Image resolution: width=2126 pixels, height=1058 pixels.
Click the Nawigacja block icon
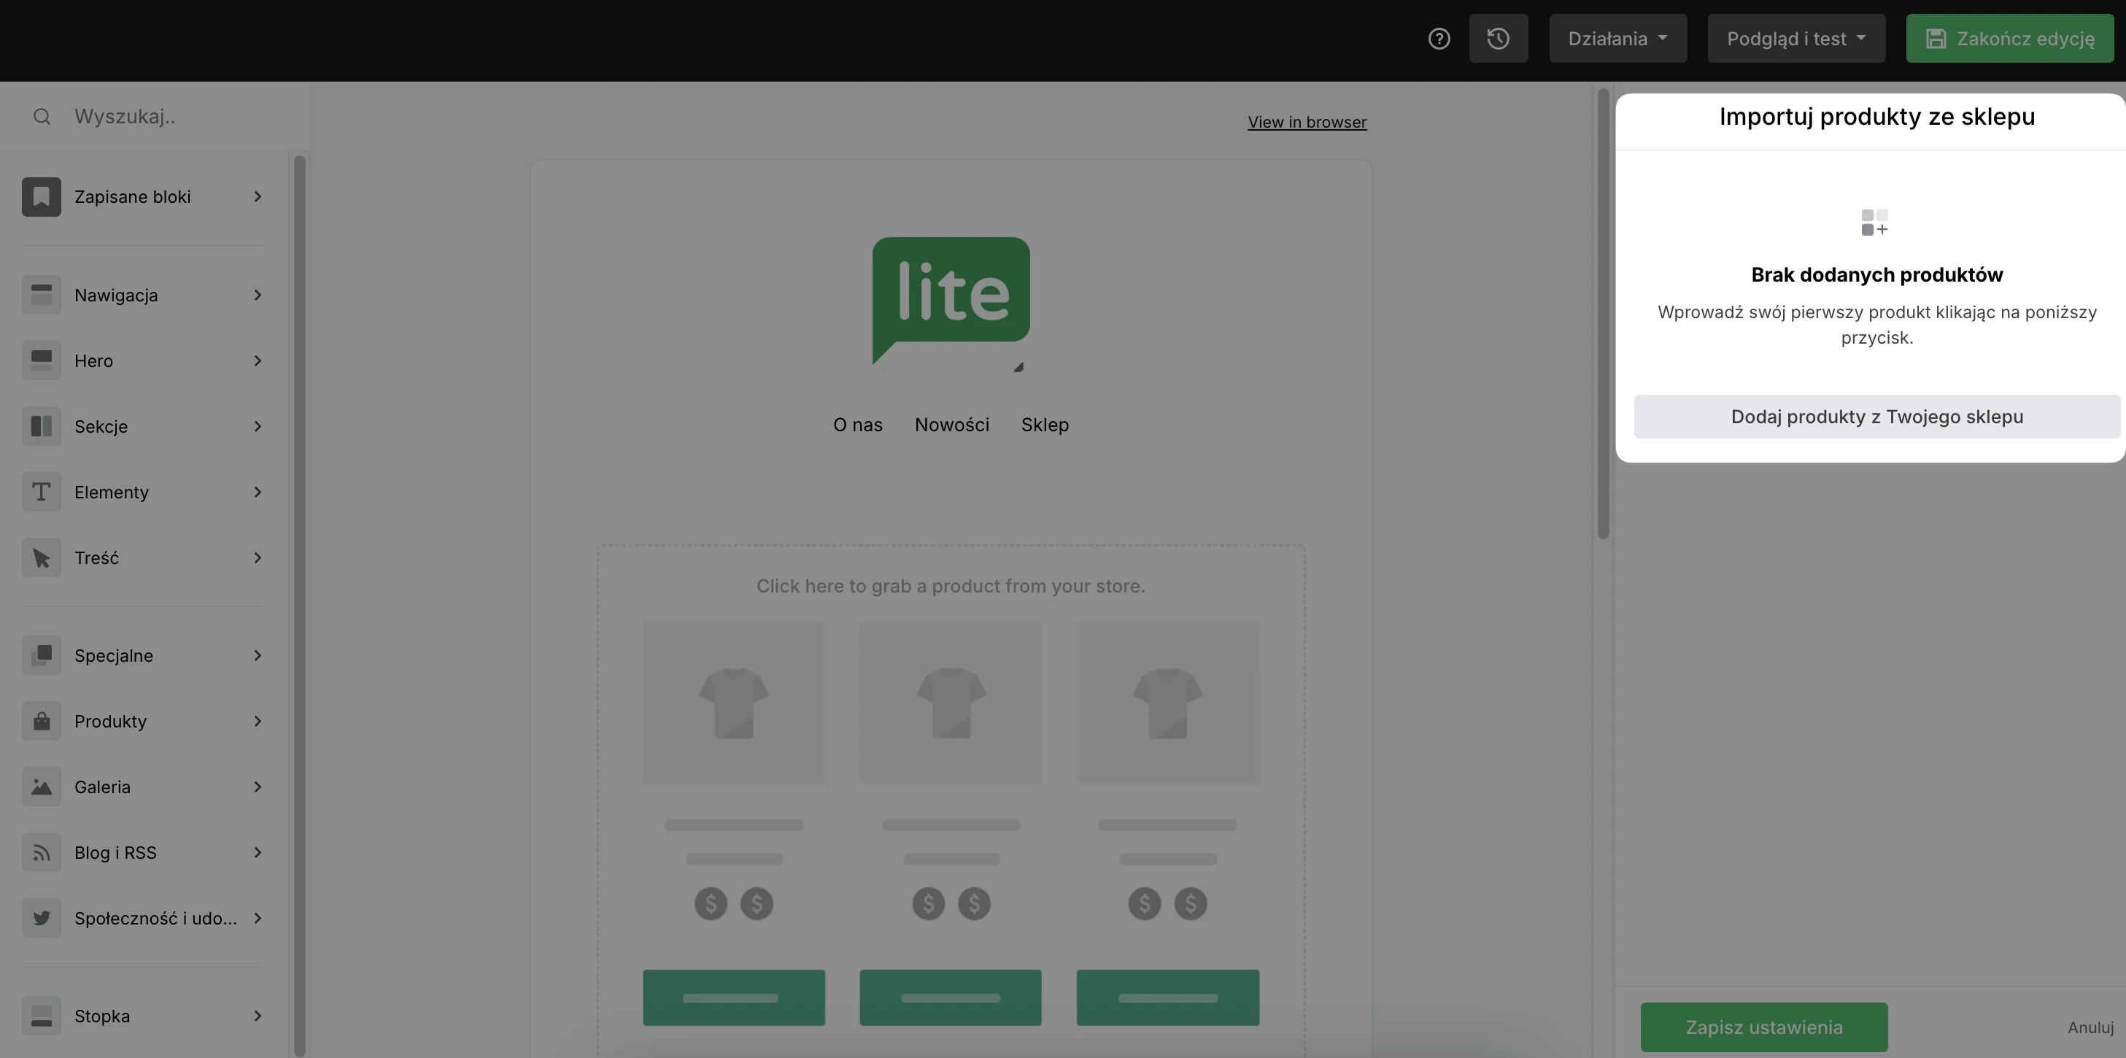pos(42,295)
